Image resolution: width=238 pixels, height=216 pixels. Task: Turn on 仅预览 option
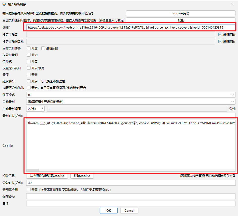(x=29, y=61)
